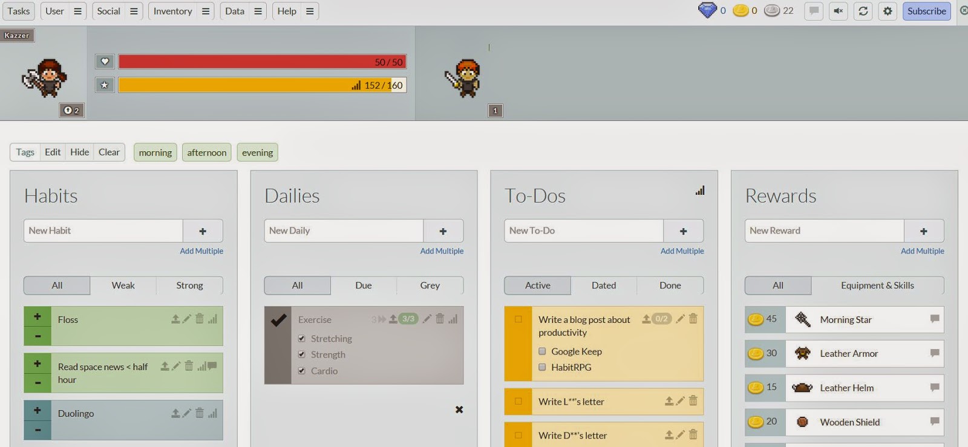Go to the Tasks page
Image resolution: width=968 pixels, height=447 pixels.
pos(19,11)
